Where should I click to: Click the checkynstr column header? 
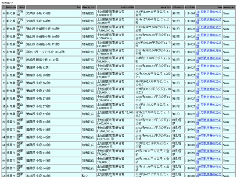coord(89,7)
